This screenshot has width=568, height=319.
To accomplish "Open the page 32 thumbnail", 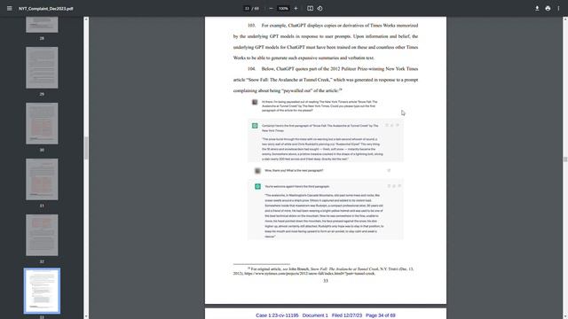I will click(x=42, y=235).
